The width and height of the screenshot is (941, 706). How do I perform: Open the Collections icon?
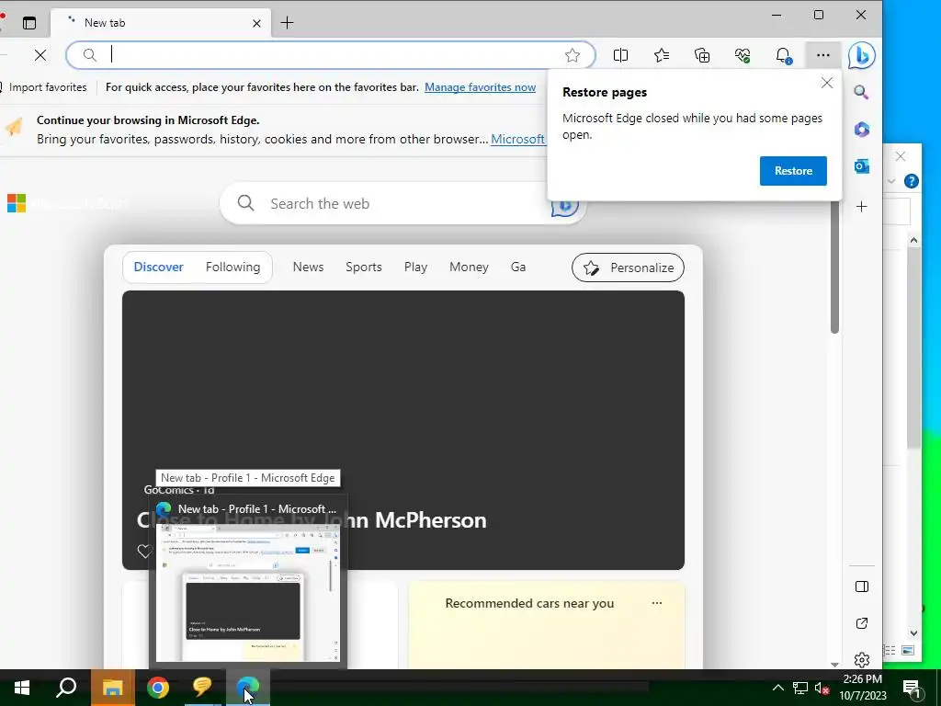click(701, 55)
